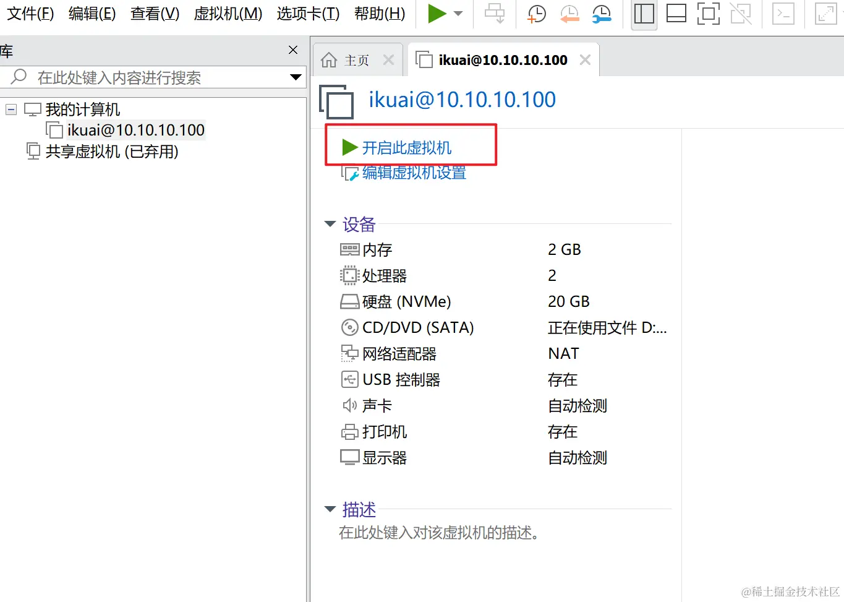Click the full screen mode icon
844x602 pixels.
pos(708,14)
